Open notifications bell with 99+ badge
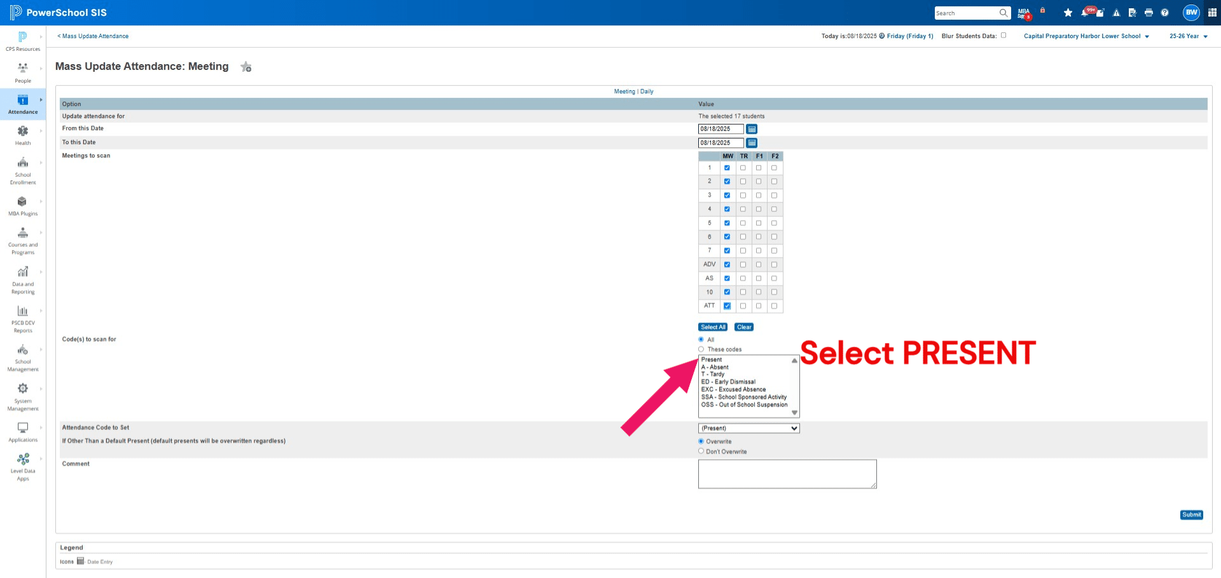1221x578 pixels. tap(1086, 11)
